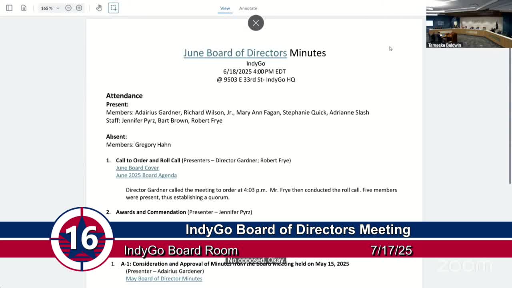
Task: Click the 'Call to Order and Roll Call' item
Action: 148,160
